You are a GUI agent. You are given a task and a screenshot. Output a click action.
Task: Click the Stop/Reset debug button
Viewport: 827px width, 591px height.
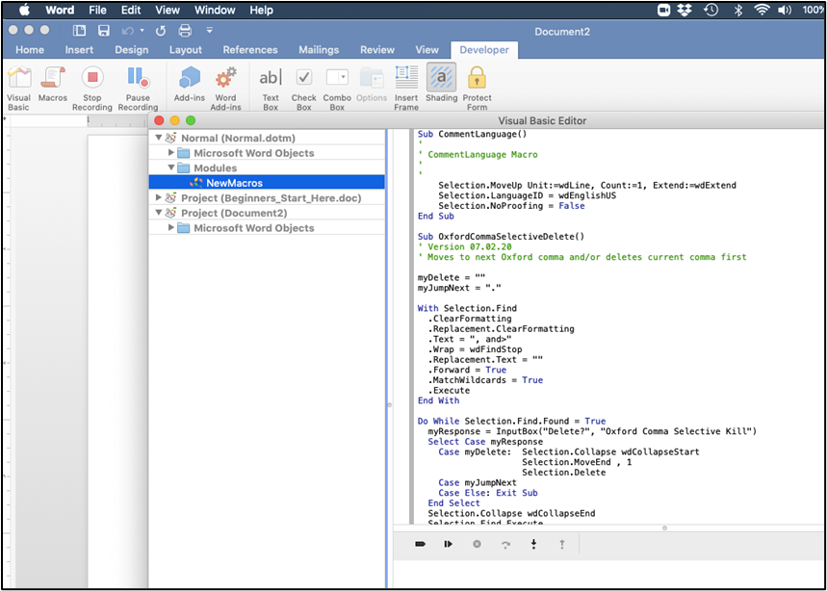point(477,544)
